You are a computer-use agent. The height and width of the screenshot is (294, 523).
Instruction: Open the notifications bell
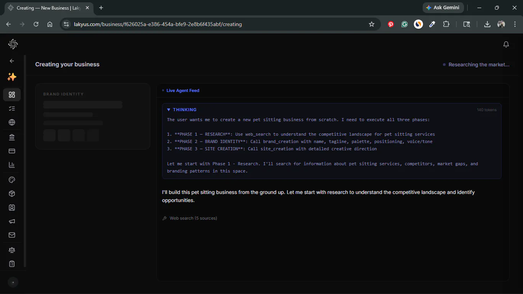[506, 44]
